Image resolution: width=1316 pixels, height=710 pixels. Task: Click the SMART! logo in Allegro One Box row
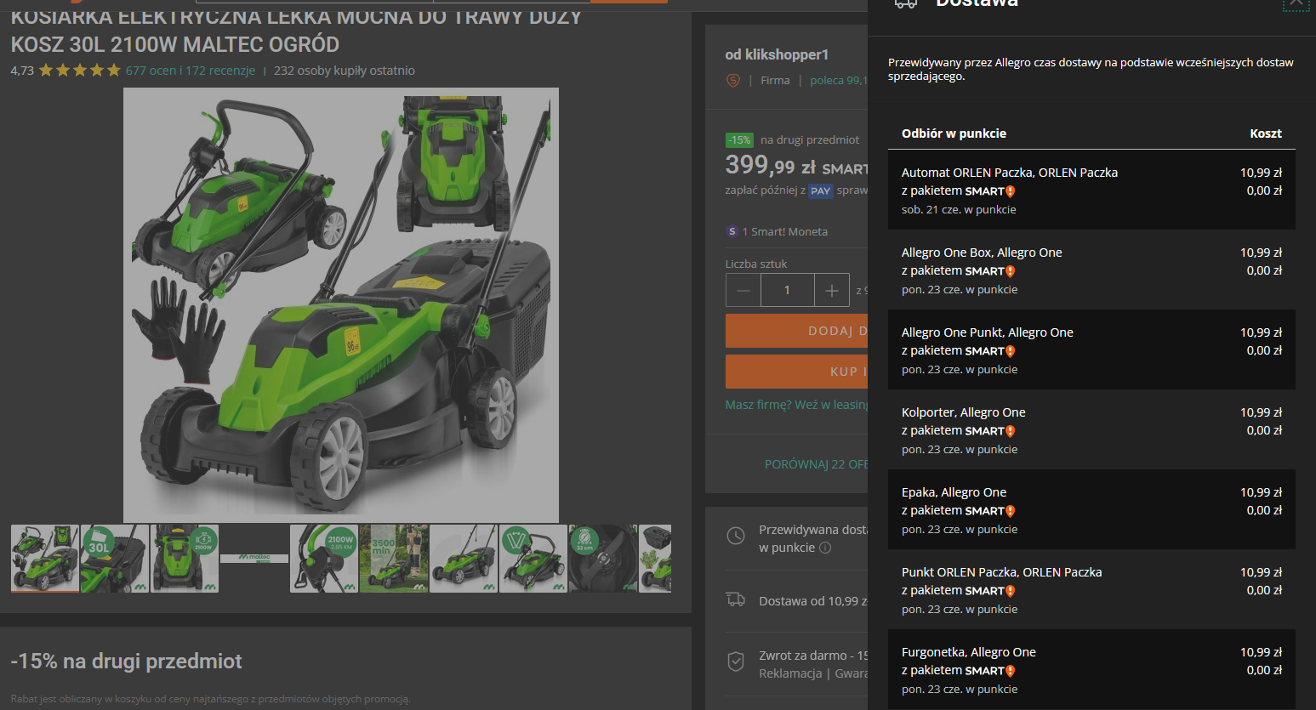(990, 271)
